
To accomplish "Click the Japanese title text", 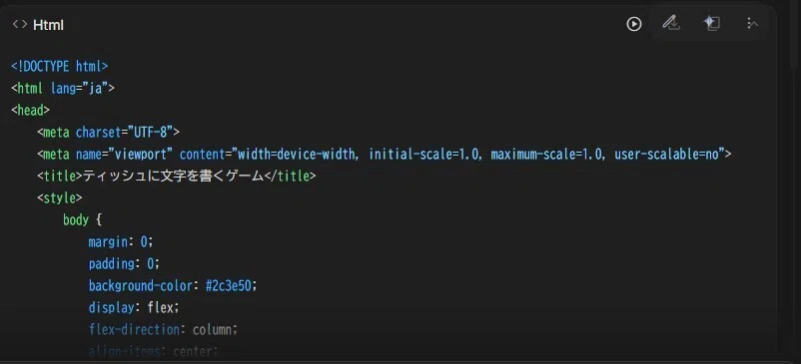I will (173, 177).
